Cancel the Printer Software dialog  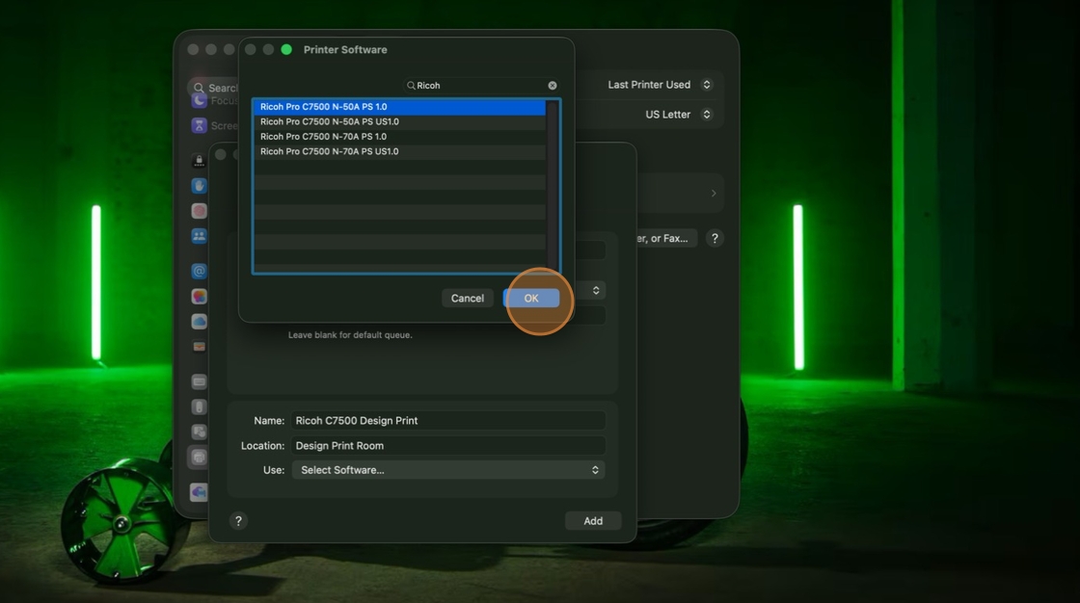pos(467,298)
